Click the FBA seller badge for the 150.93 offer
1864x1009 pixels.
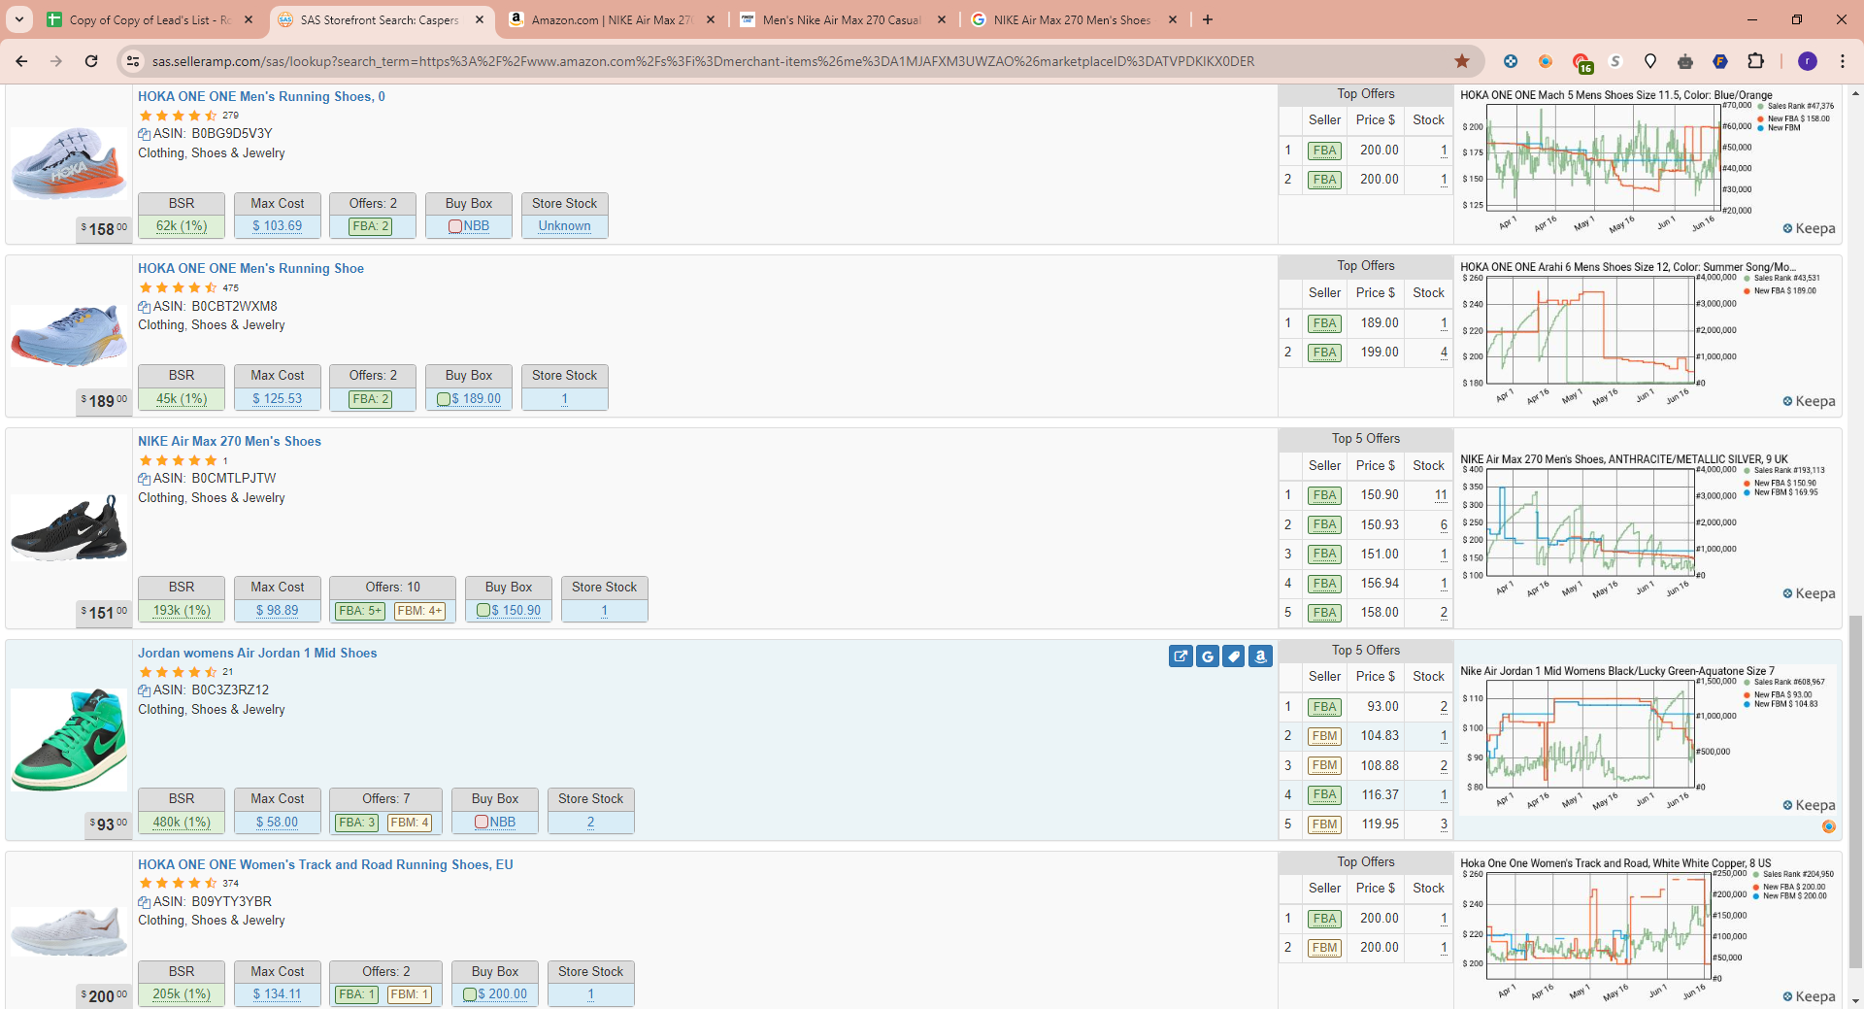1324,524
